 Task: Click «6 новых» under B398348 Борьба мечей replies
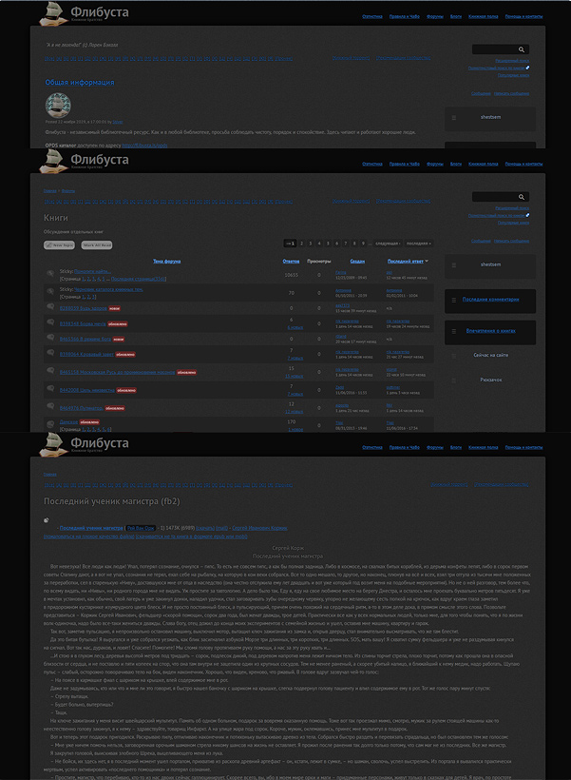[x=295, y=327]
